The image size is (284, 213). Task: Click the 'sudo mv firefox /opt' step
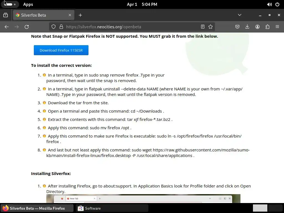[x=90, y=128]
